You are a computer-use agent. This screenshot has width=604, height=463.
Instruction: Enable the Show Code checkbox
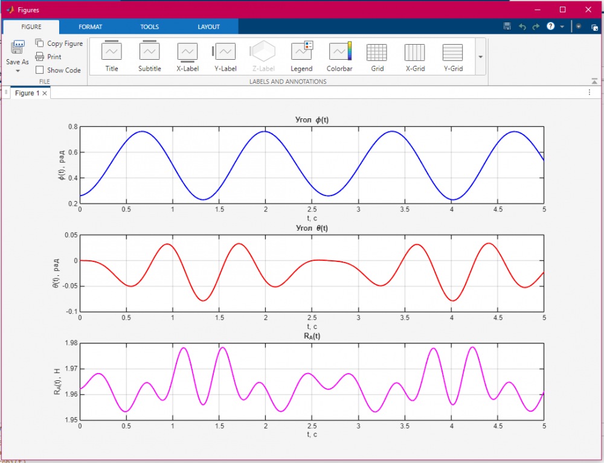(x=40, y=70)
